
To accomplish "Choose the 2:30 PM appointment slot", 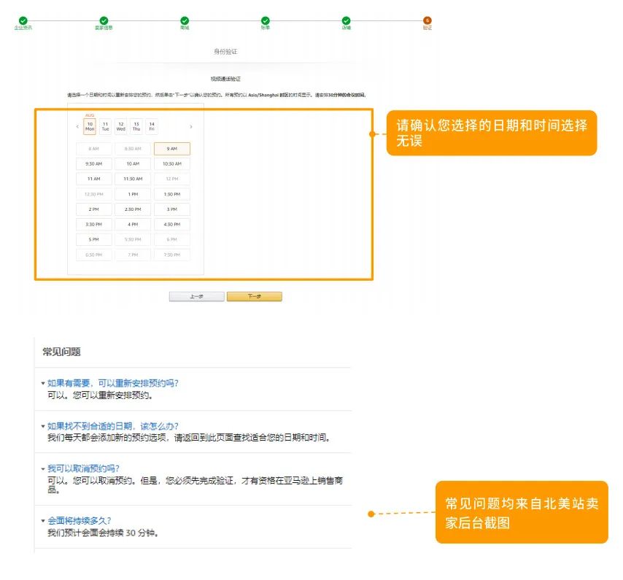I will (133, 209).
